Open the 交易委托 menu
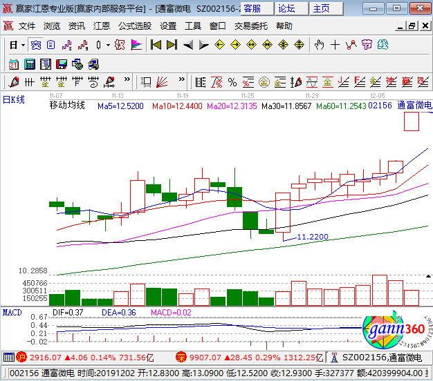Screen dimensions: 433x381 pos(251,26)
